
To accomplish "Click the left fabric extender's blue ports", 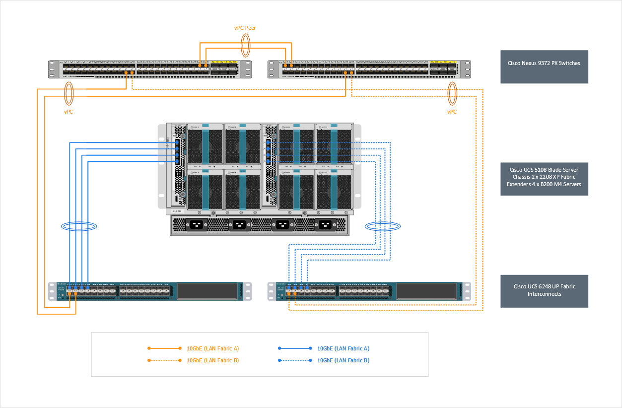I will click(x=176, y=151).
